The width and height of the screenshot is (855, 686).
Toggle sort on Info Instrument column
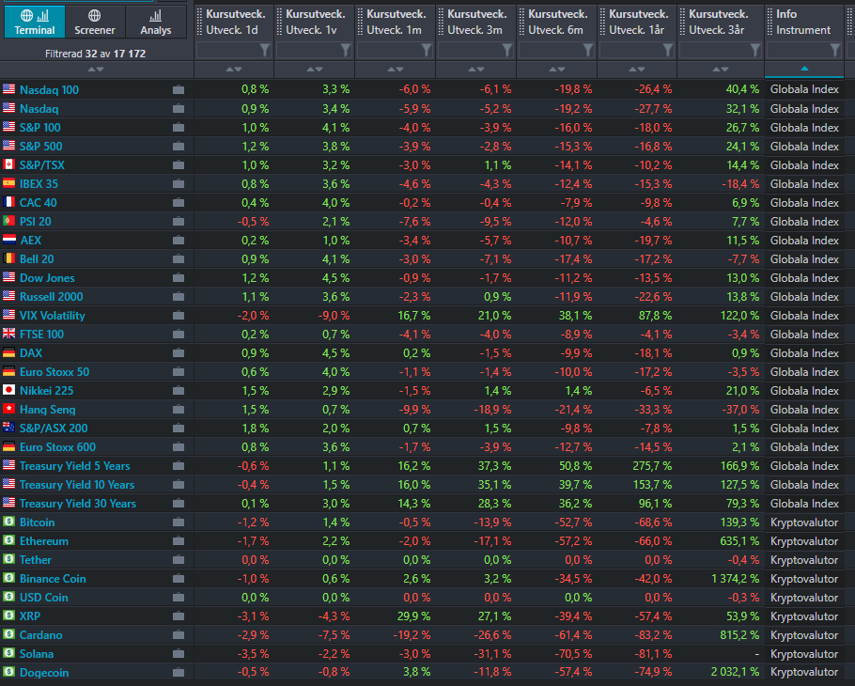click(804, 69)
